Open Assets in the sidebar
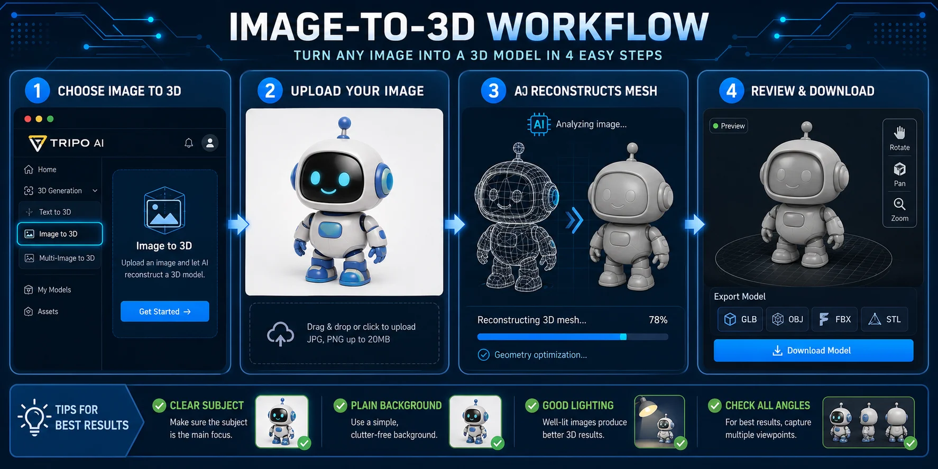Viewport: 938px width, 469px height. tap(41, 311)
